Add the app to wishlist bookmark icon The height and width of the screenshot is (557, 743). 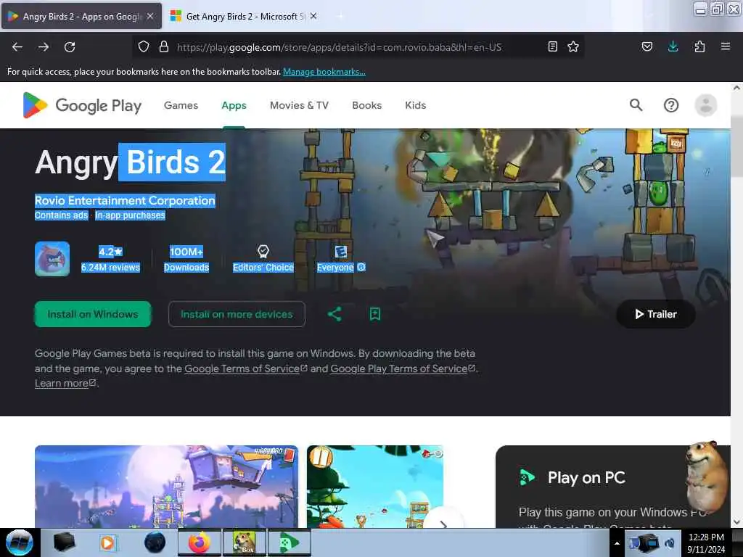375,314
